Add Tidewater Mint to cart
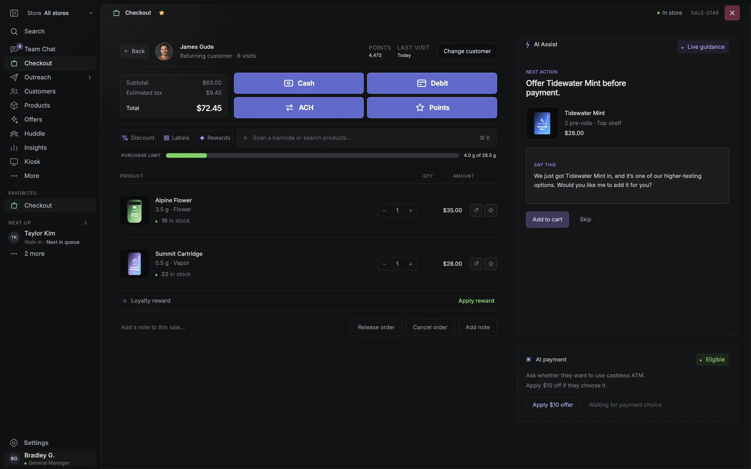Image resolution: width=751 pixels, height=469 pixels. pyautogui.click(x=547, y=219)
